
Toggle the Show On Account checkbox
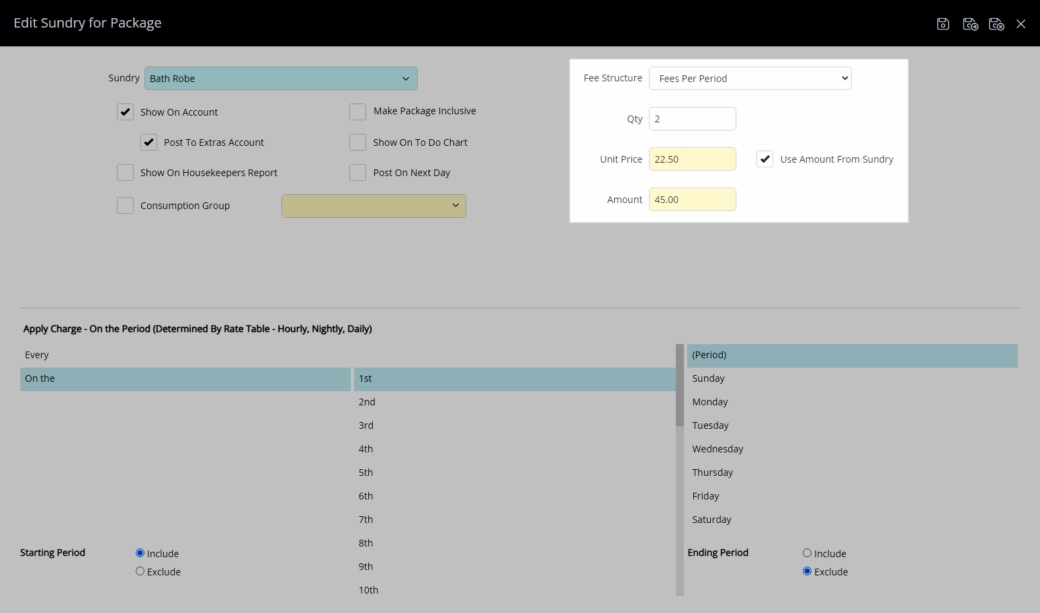point(125,112)
